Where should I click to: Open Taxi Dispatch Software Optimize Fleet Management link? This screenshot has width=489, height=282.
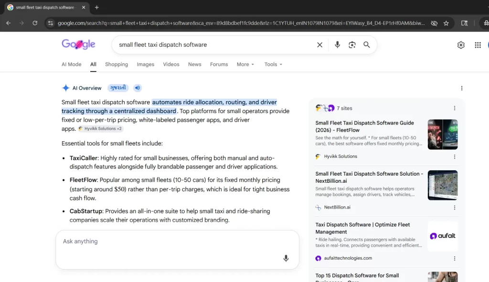tap(362, 228)
